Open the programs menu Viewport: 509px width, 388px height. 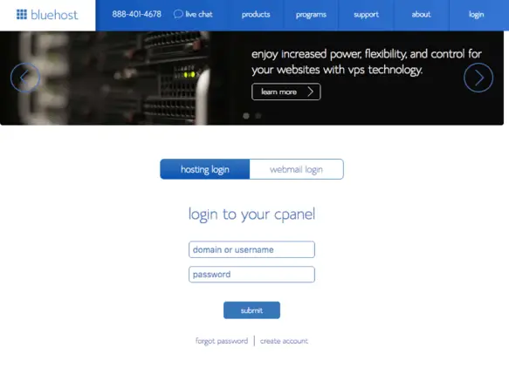pyautogui.click(x=311, y=14)
